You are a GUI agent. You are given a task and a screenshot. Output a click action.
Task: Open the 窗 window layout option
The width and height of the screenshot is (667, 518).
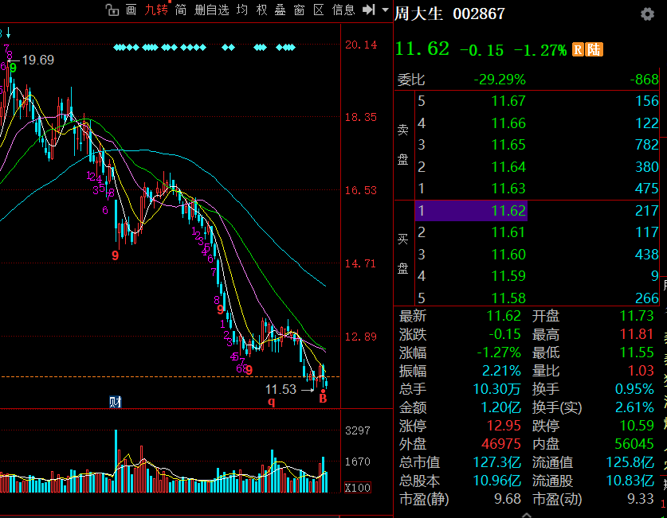(x=300, y=10)
